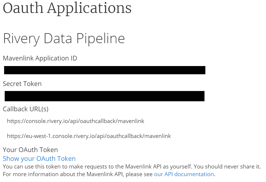Click the word Applications in the page title

coord(89,8)
